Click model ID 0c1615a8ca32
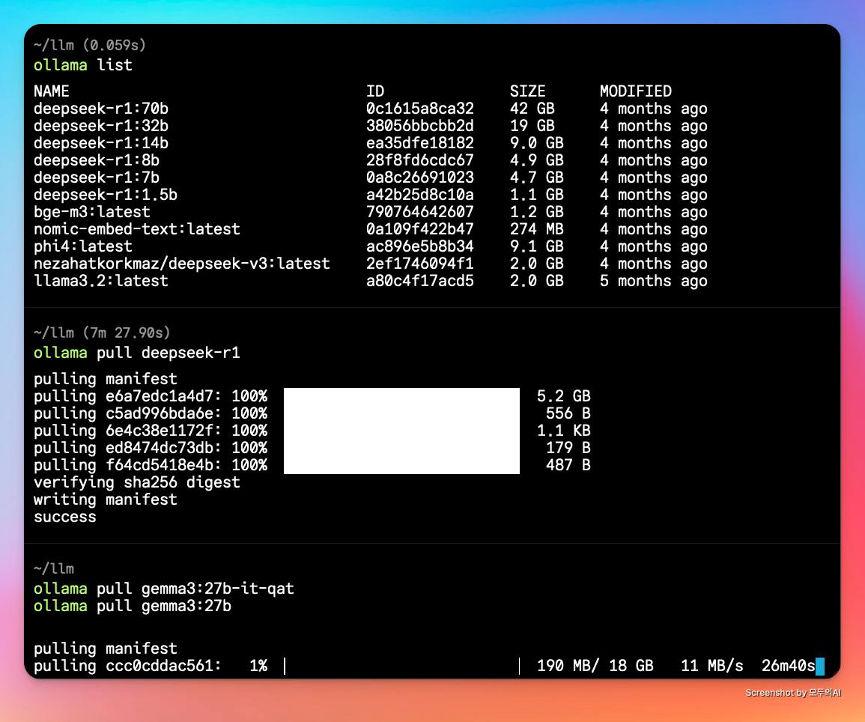Viewport: 865px width, 722px height. click(420, 109)
